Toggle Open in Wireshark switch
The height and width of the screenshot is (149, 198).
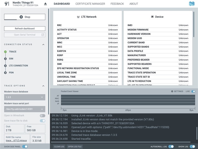(42, 115)
